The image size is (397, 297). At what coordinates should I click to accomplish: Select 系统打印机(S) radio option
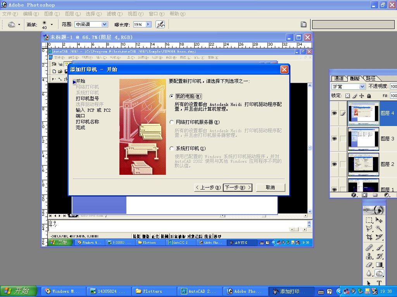[172, 148]
